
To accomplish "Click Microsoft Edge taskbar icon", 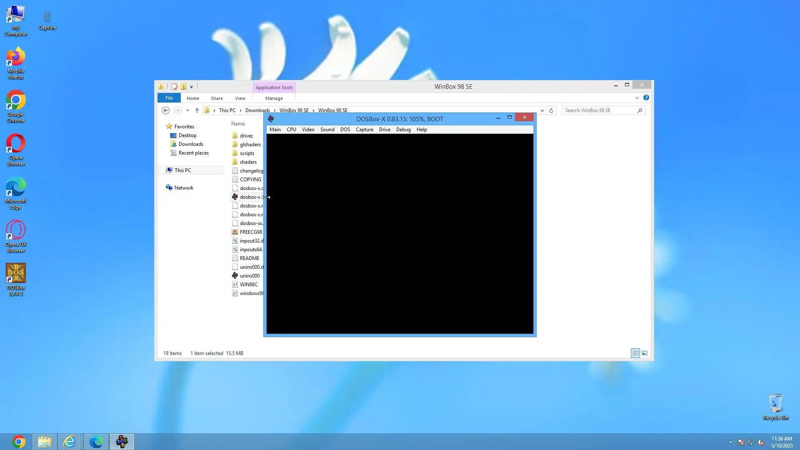I will pyautogui.click(x=96, y=441).
